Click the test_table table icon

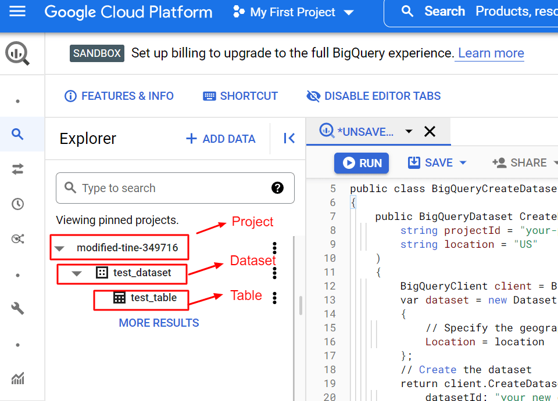pos(119,297)
